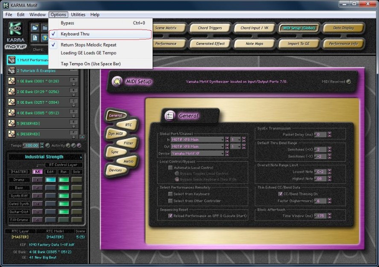Open the In port MOTIF XF8 Main dropdown
The width and height of the screenshot is (379, 267).
(222, 139)
